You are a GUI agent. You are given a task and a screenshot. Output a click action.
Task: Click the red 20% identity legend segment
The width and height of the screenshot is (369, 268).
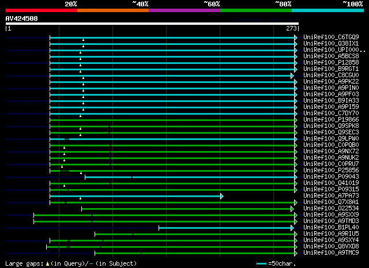[42, 10]
